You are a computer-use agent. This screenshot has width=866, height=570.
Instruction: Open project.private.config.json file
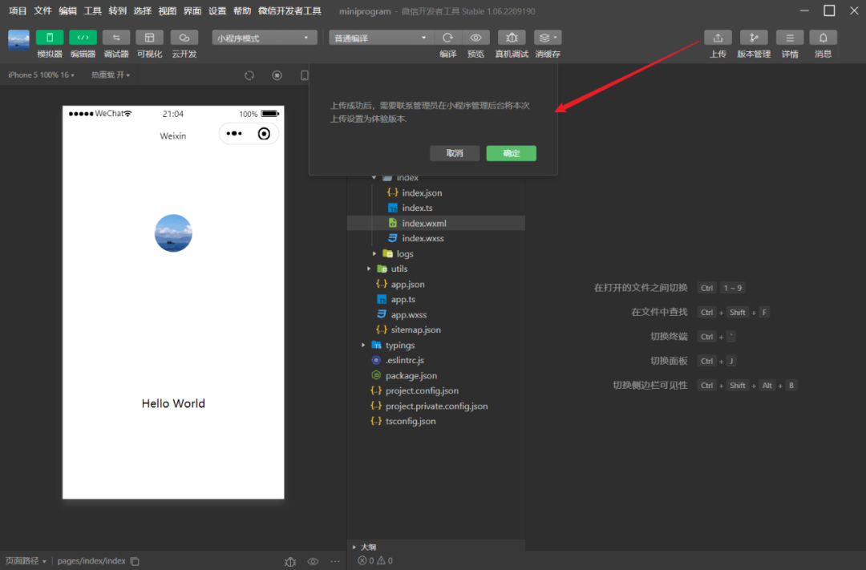click(x=435, y=406)
